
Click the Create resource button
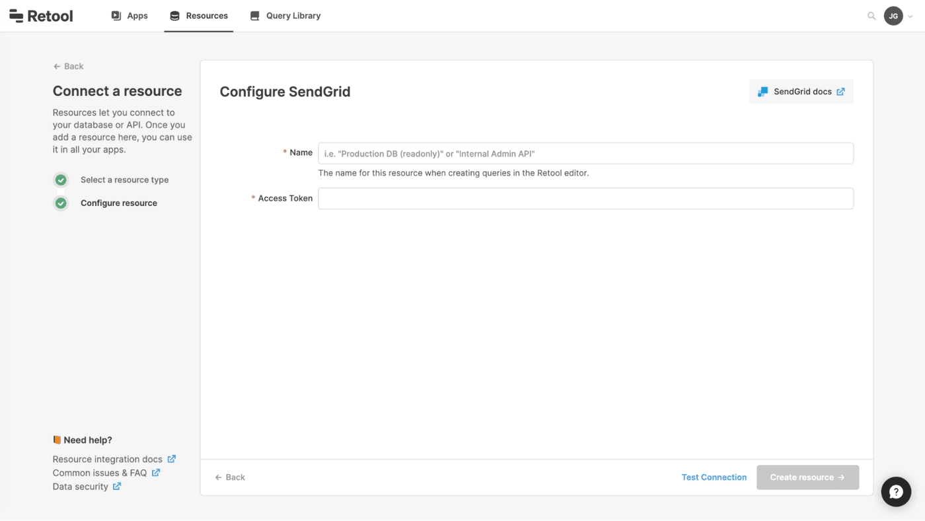click(x=807, y=477)
